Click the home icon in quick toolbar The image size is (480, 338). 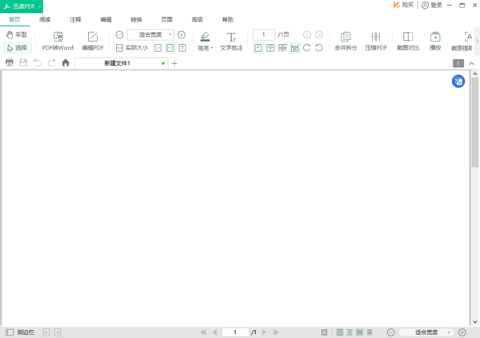coord(66,62)
